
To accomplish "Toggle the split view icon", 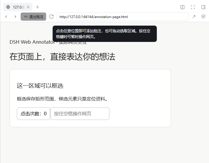I will point(182,7).
